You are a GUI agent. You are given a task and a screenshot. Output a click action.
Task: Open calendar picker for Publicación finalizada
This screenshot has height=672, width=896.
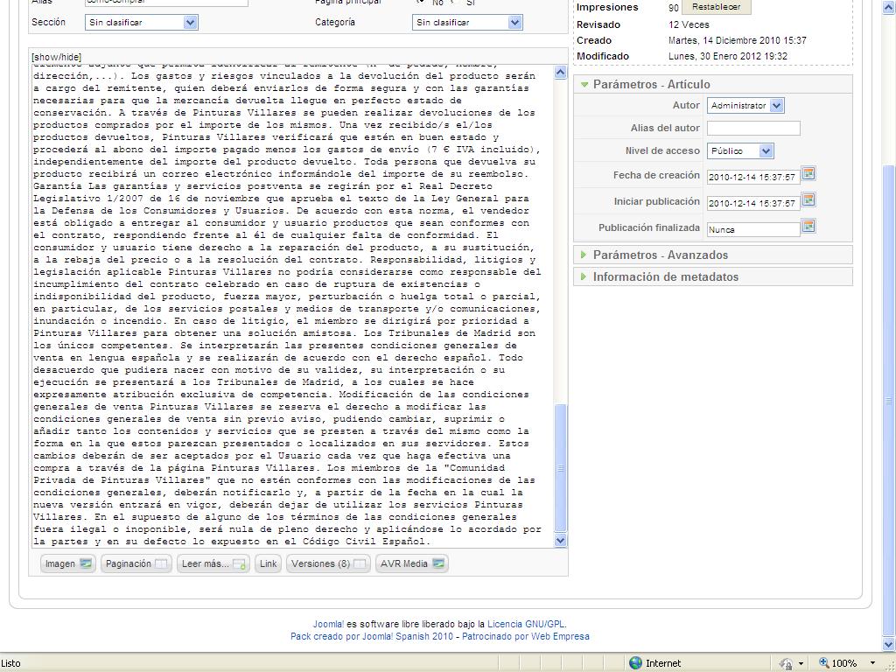tap(808, 227)
